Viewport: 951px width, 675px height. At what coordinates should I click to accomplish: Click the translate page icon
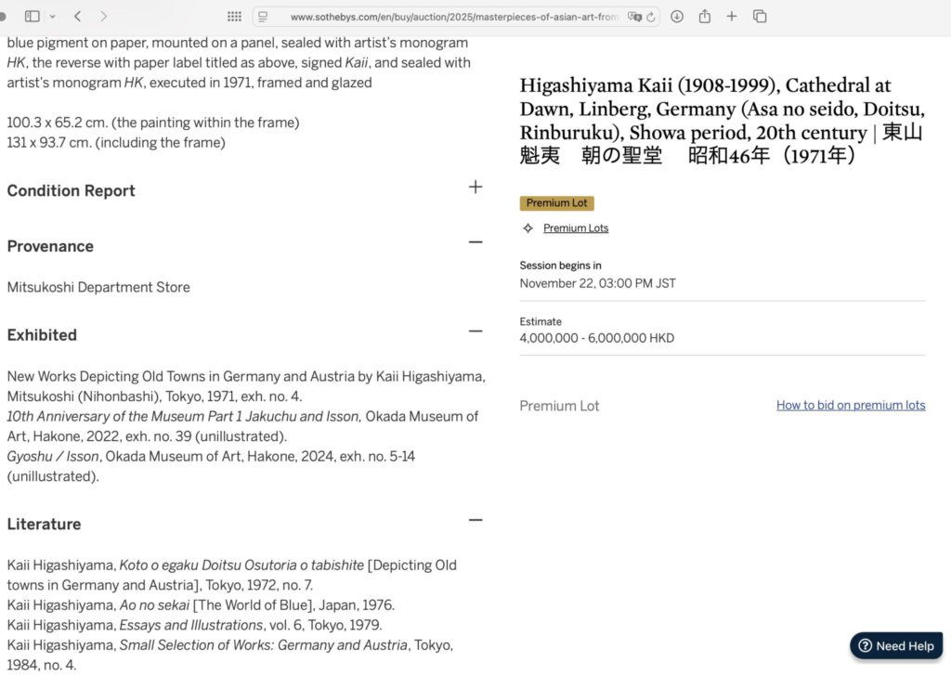click(634, 17)
